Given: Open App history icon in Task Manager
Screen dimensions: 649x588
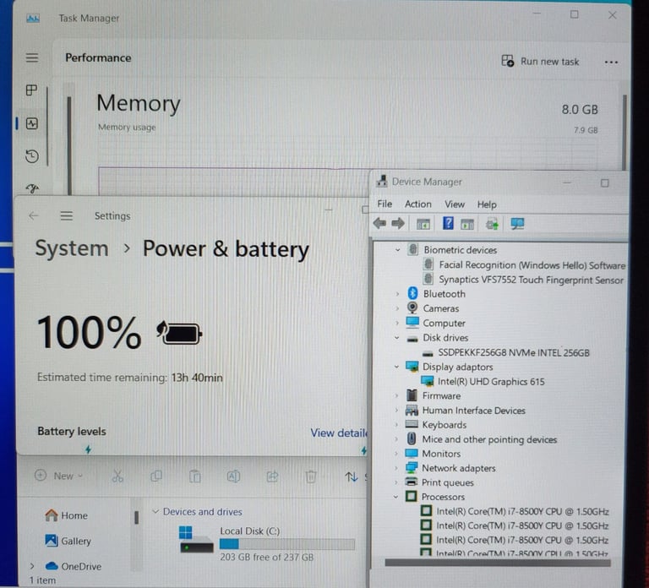Looking at the screenshot, I should click(32, 156).
